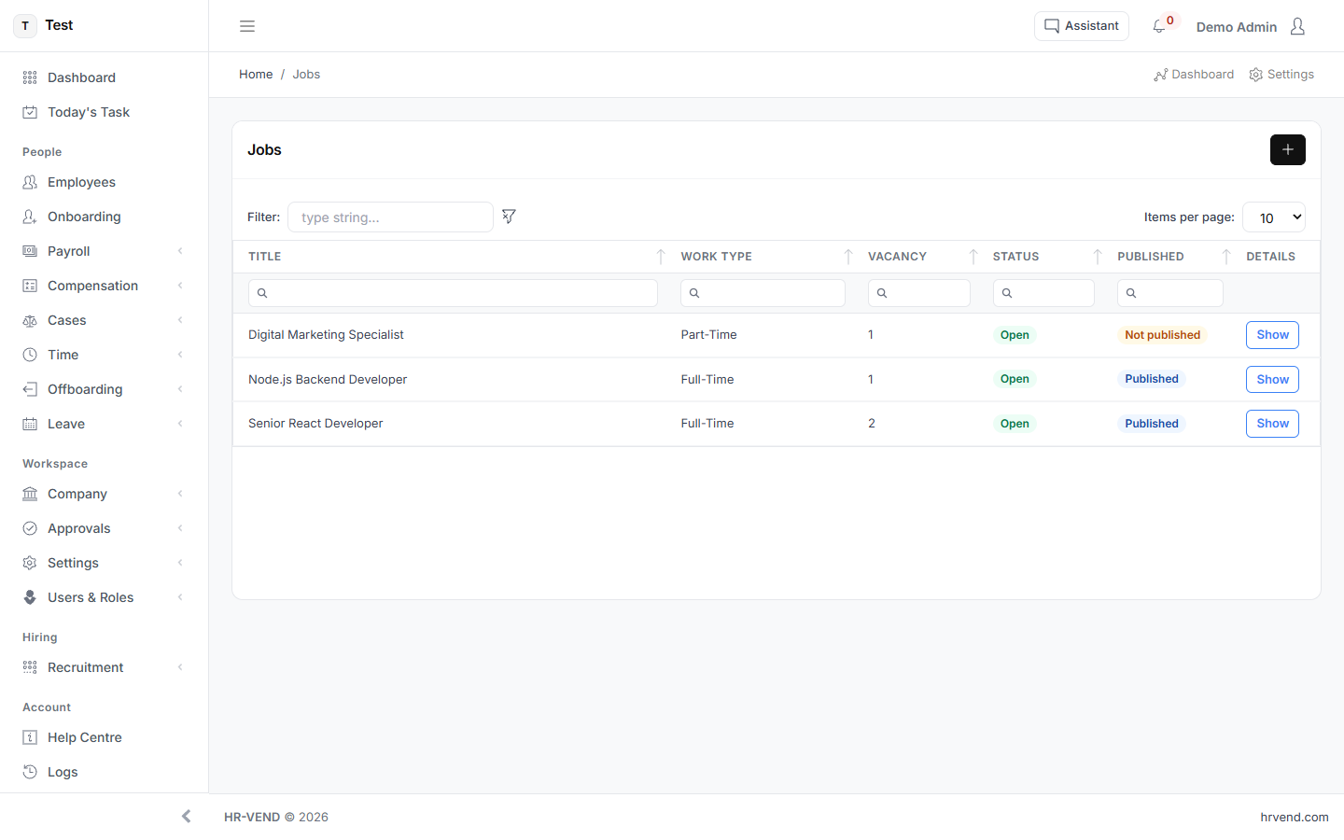Click the Users & Roles shield icon

point(30,597)
